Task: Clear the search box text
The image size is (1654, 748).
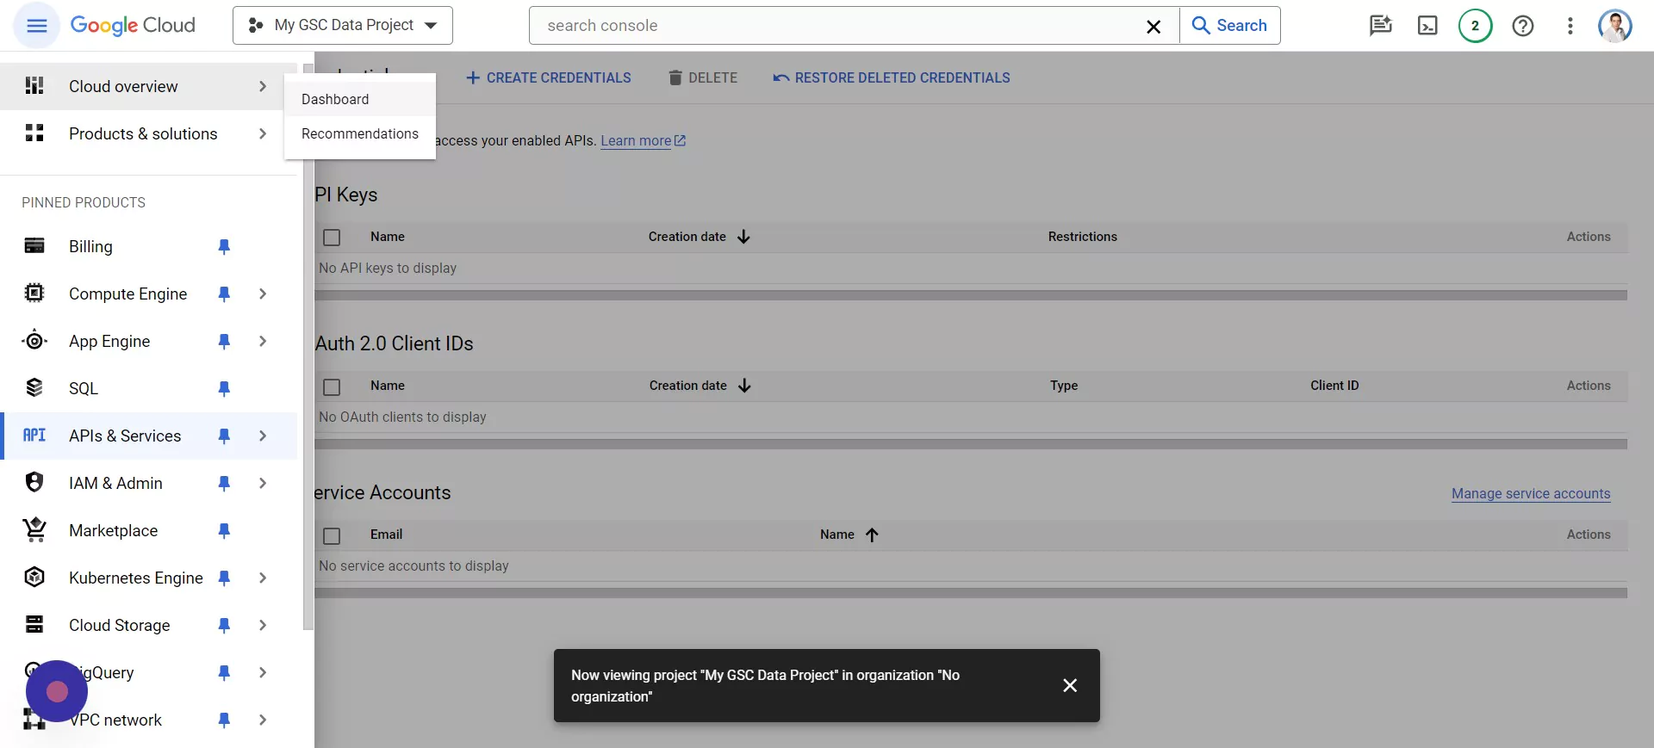Action: pyautogui.click(x=1153, y=27)
